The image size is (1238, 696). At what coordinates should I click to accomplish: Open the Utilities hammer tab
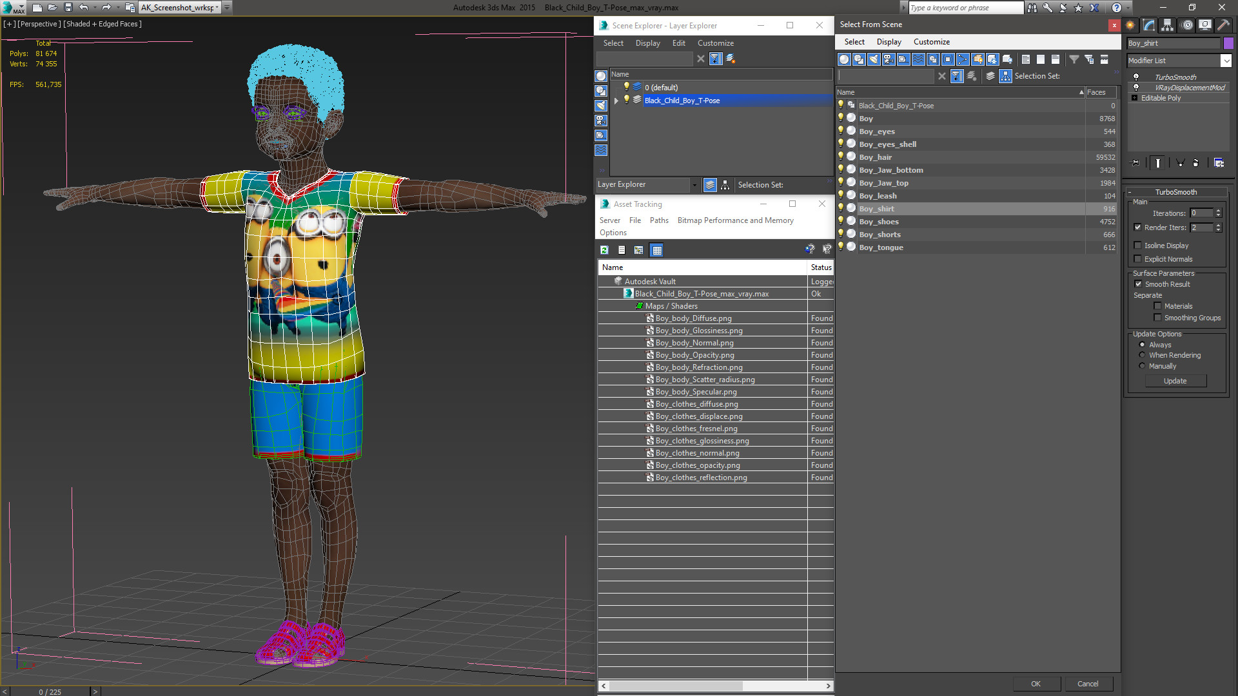(x=1224, y=25)
